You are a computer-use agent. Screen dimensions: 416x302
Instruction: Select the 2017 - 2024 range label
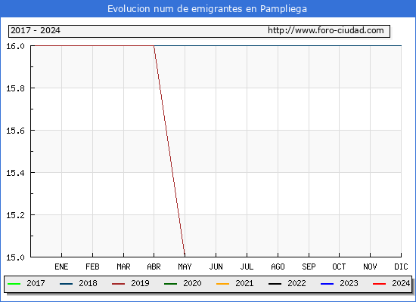click(x=36, y=30)
